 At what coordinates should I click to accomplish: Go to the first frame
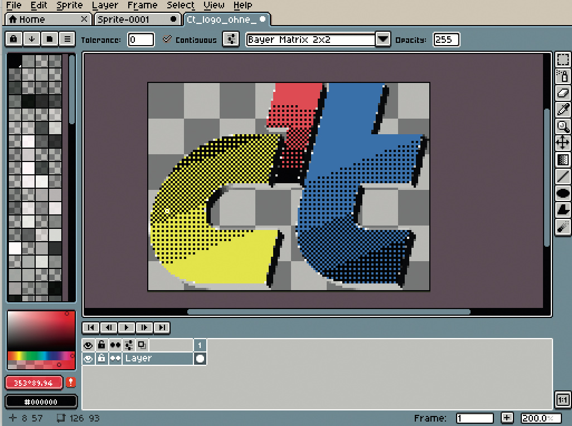click(x=91, y=327)
